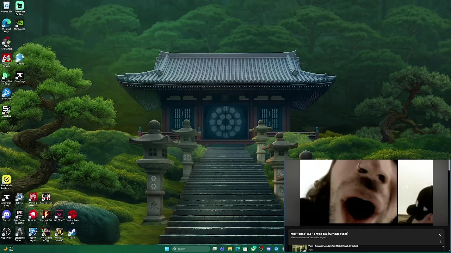Open File Explorer from the taskbar

230,249
